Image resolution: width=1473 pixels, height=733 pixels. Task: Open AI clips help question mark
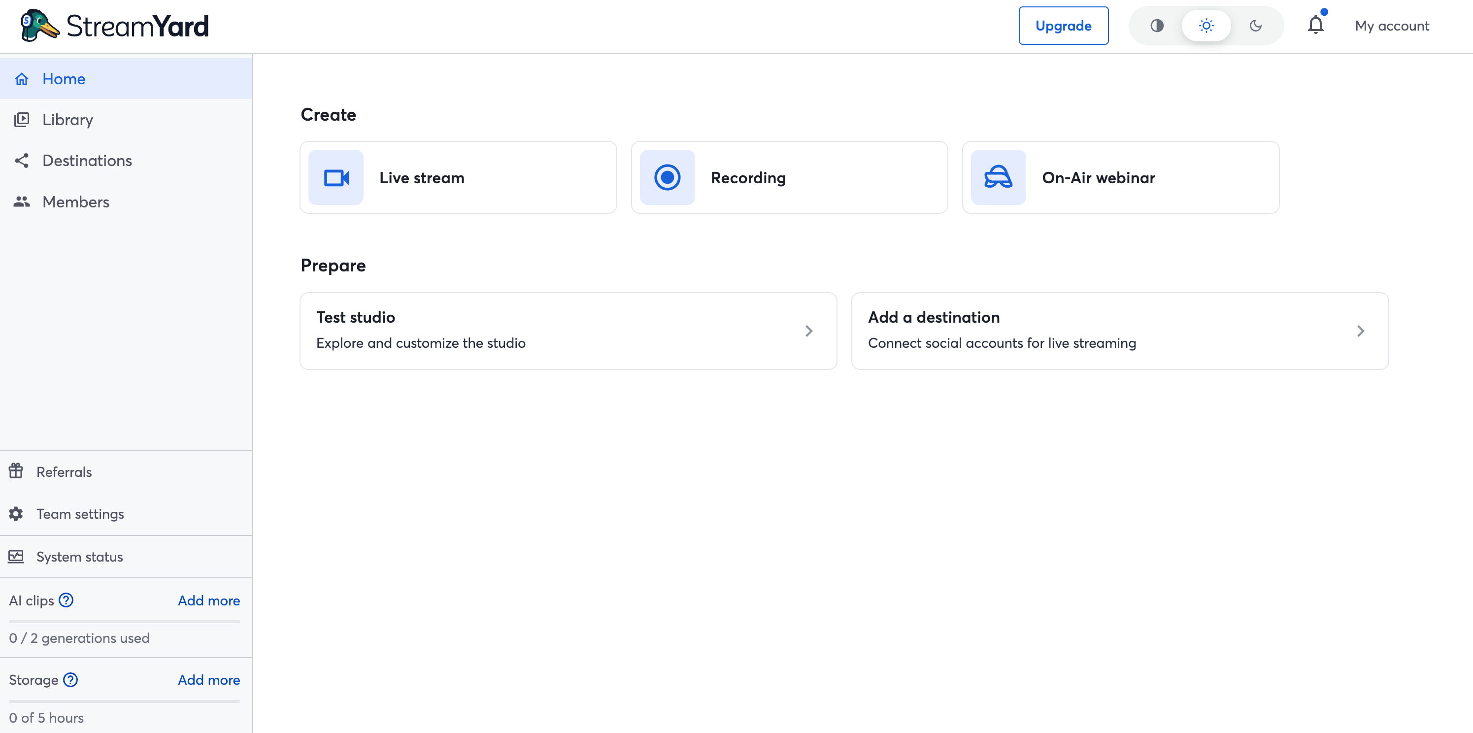tap(67, 600)
